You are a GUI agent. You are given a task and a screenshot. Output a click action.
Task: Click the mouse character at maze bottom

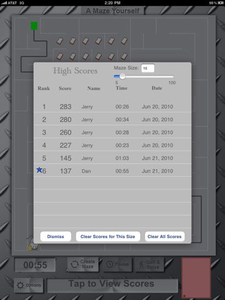click(34, 245)
